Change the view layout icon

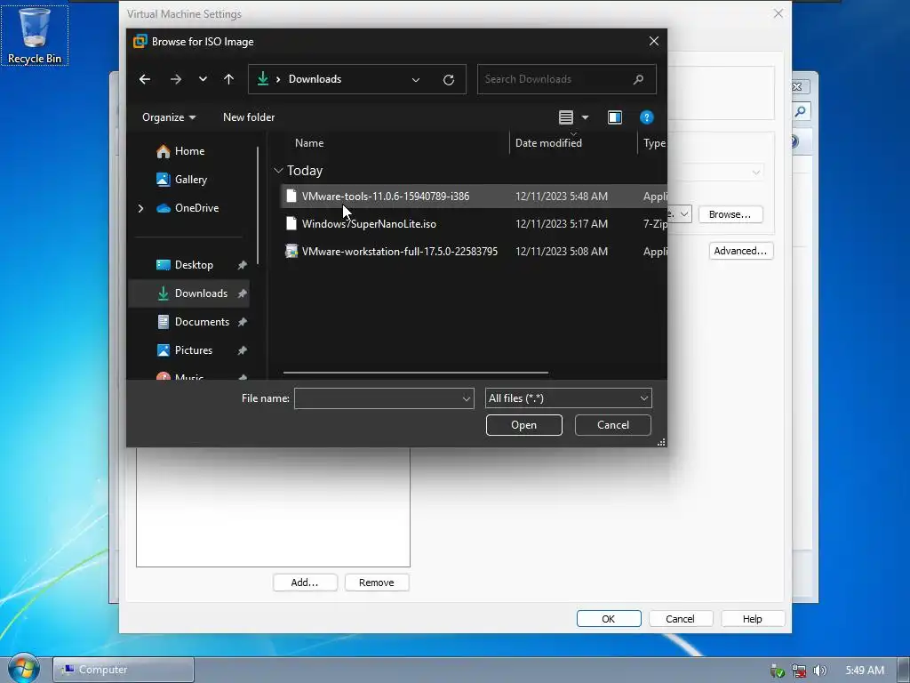click(566, 117)
